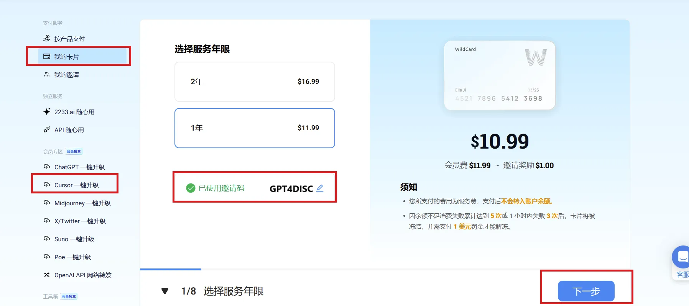Click the GPT4DISC invitation code text
This screenshot has width=689, height=306.
point(291,188)
